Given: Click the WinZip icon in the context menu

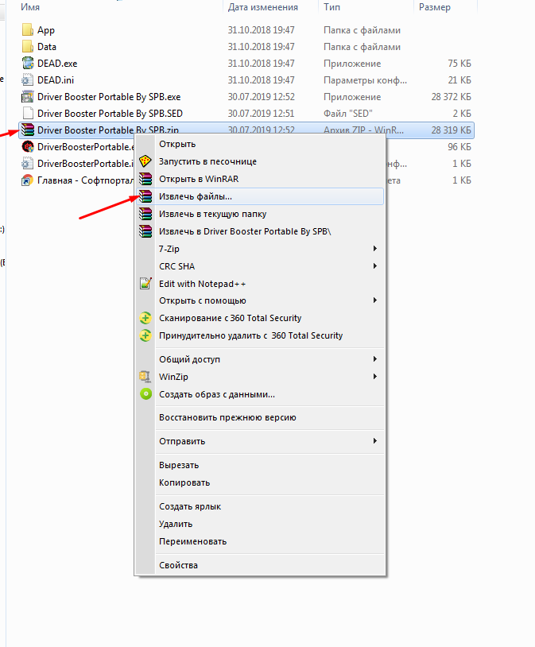Looking at the screenshot, I should [145, 376].
